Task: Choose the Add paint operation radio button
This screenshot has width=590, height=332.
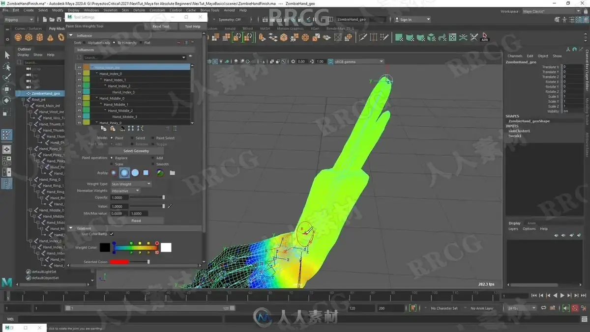Action: [153, 158]
